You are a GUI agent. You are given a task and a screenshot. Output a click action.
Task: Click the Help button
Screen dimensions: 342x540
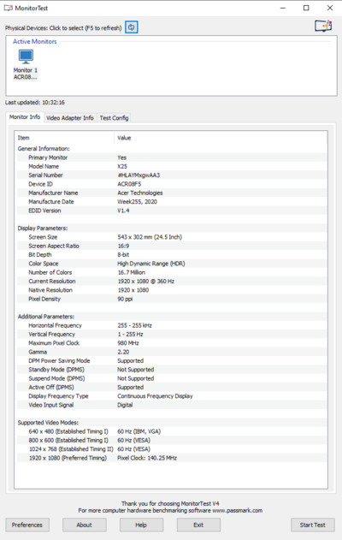point(141,525)
